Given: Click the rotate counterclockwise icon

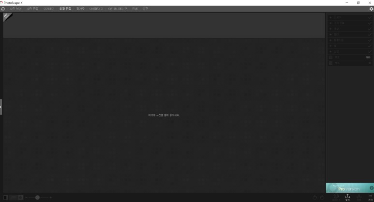Looking at the screenshot, I should pos(315,198).
